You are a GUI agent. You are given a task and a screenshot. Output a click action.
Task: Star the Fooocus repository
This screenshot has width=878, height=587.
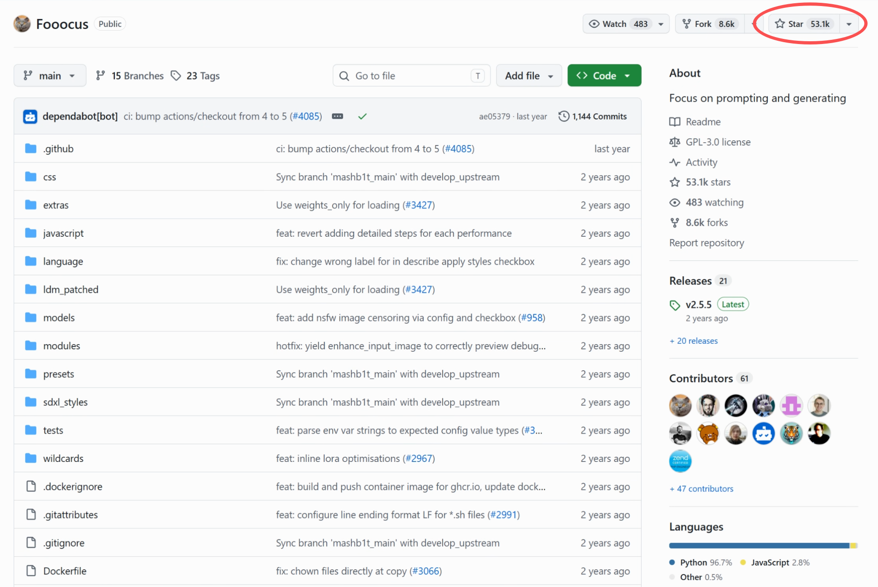pos(804,24)
